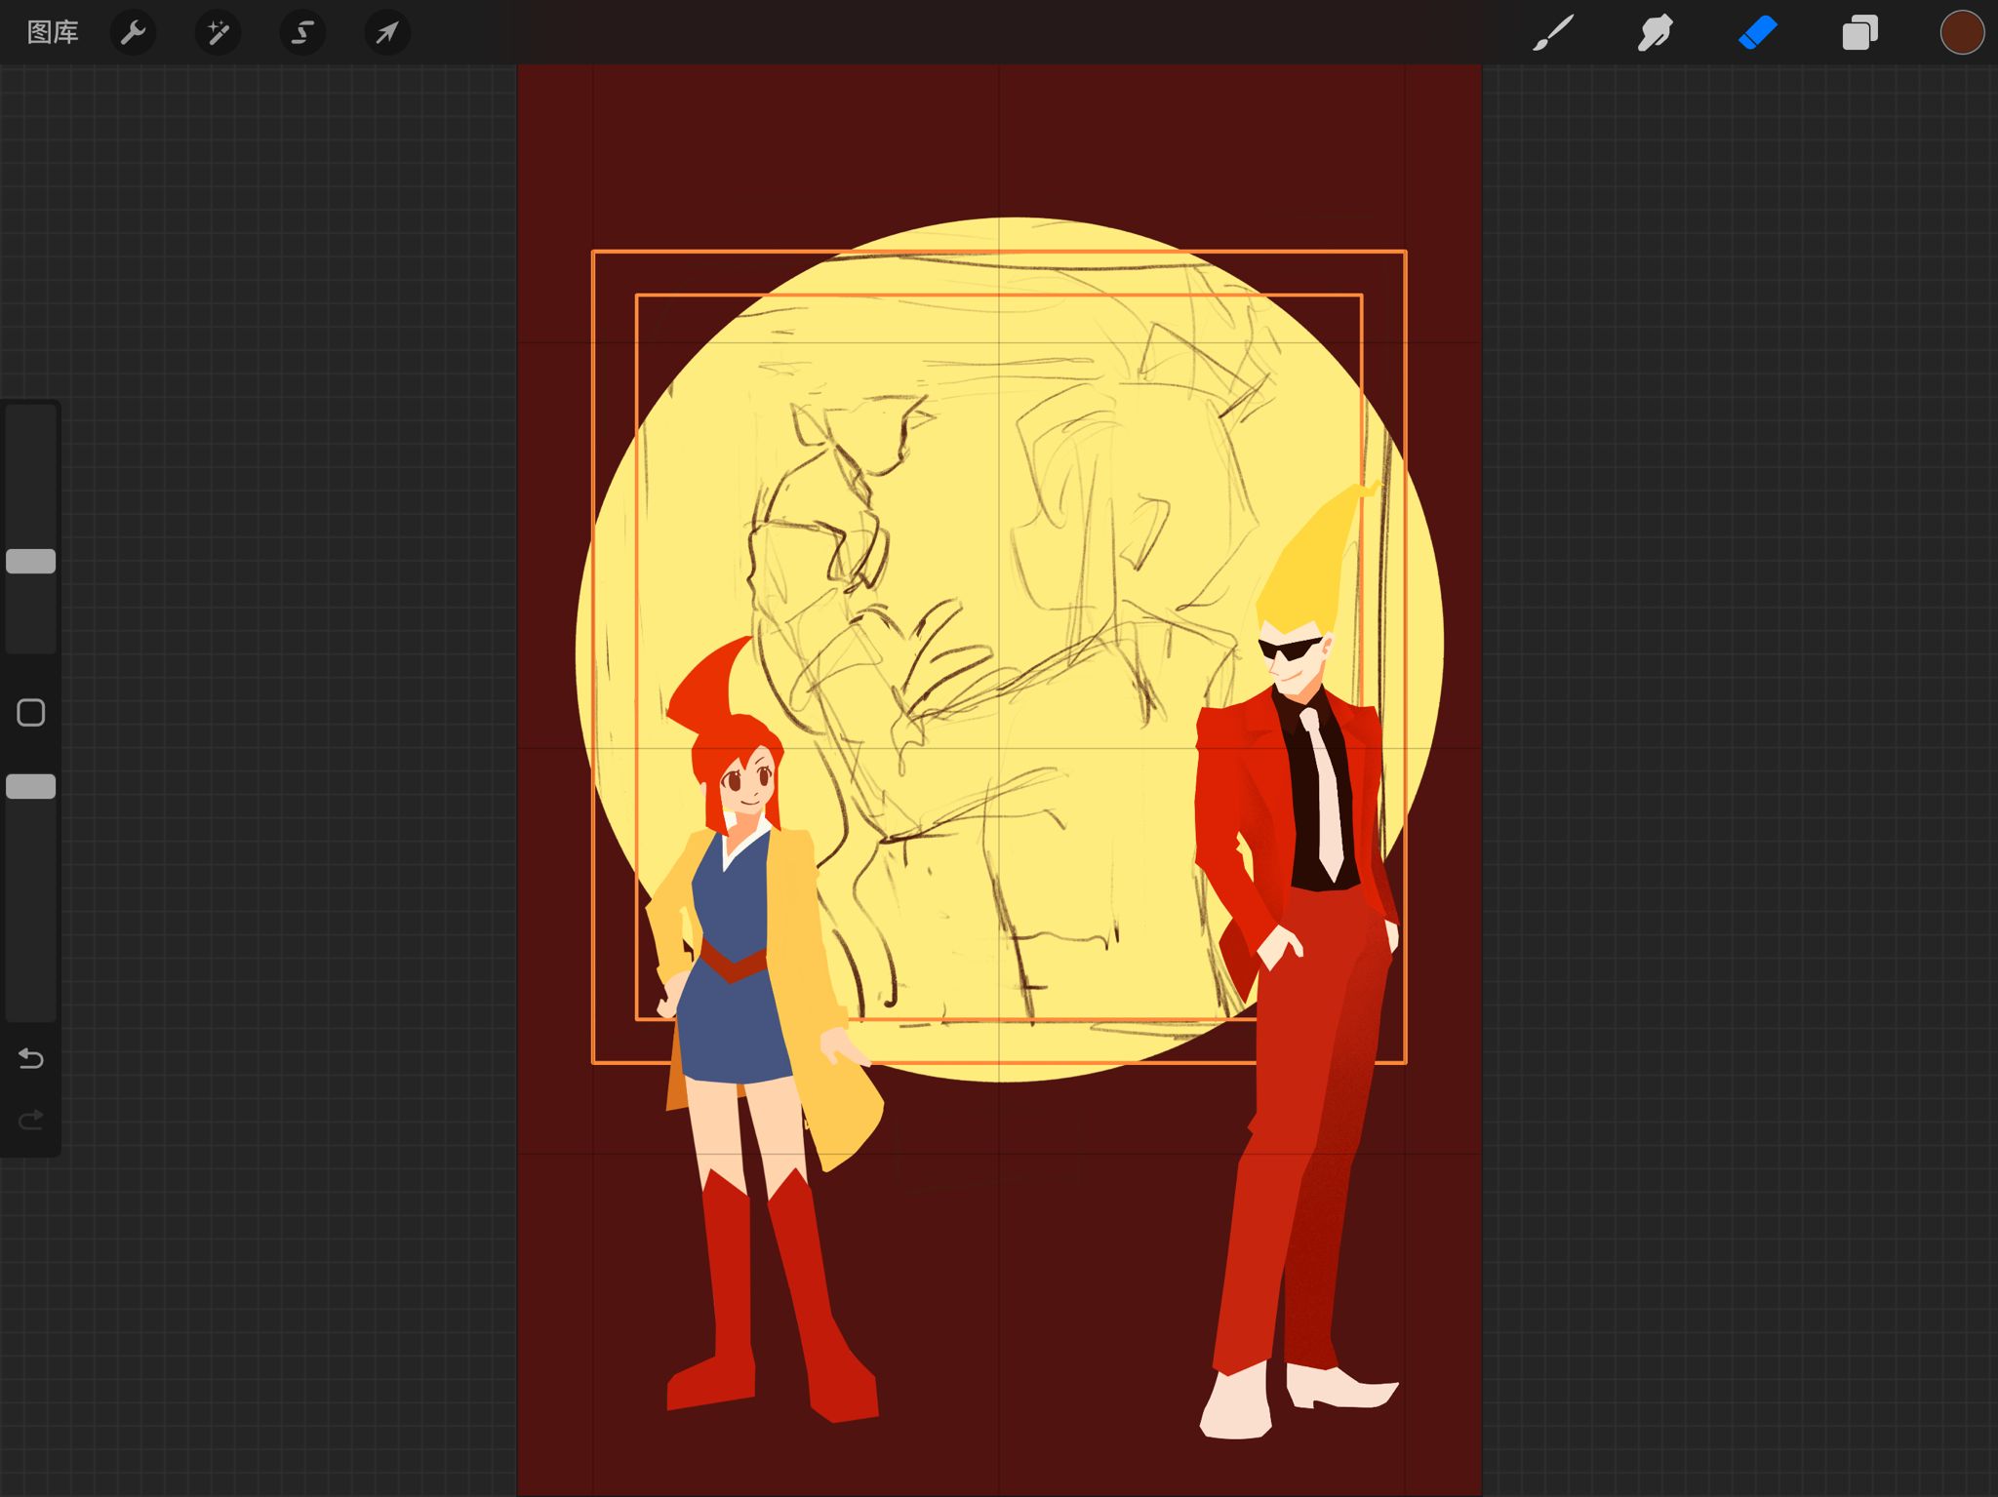1998x1497 pixels.
Task: Open the Layers panel
Action: (1859, 33)
